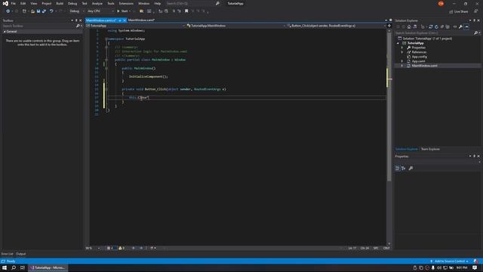Click the Collapse All icon in Solution Explorer
Viewport: 483px width, 272px height.
point(442,27)
